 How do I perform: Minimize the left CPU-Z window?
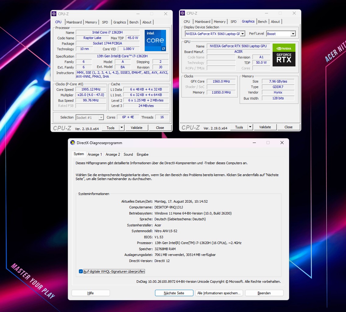pos(138,14)
